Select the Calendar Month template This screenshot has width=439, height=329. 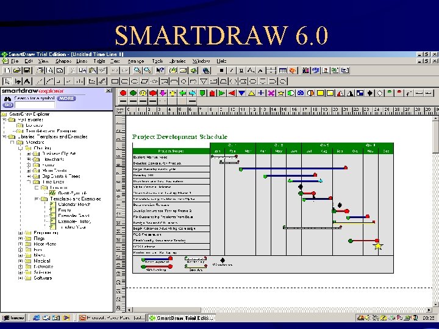(x=74, y=205)
